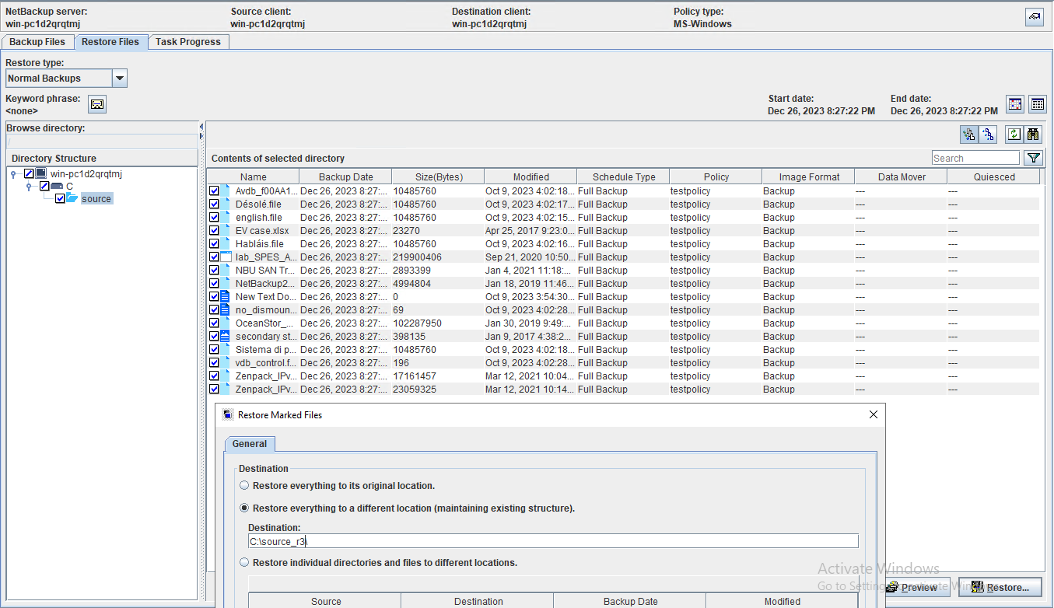
Task: Select Restore everything to a different location
Action: coord(244,508)
